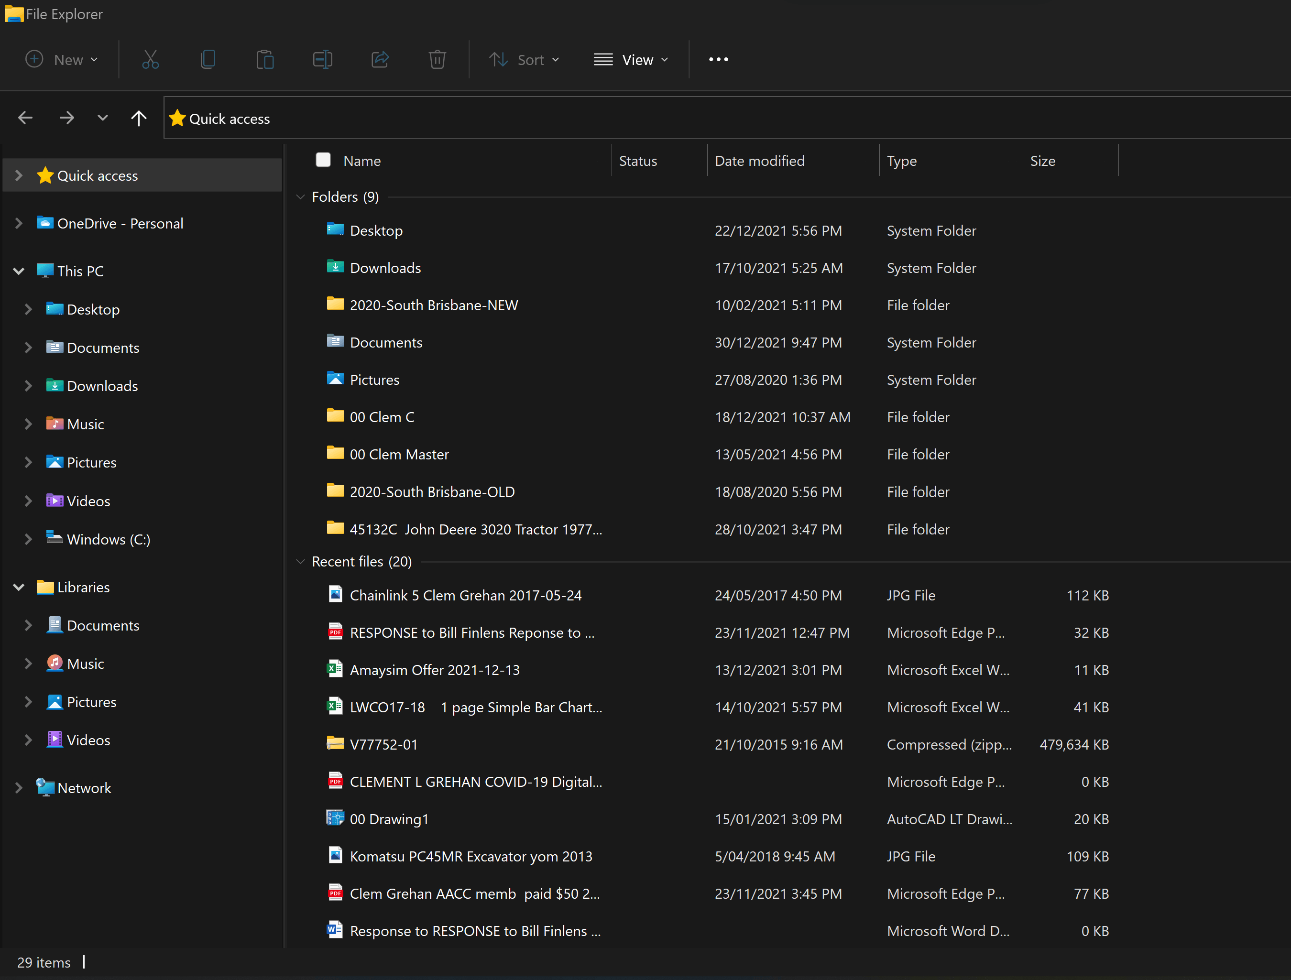Image resolution: width=1291 pixels, height=980 pixels.
Task: Open the New dropdown menu
Action: coord(62,60)
